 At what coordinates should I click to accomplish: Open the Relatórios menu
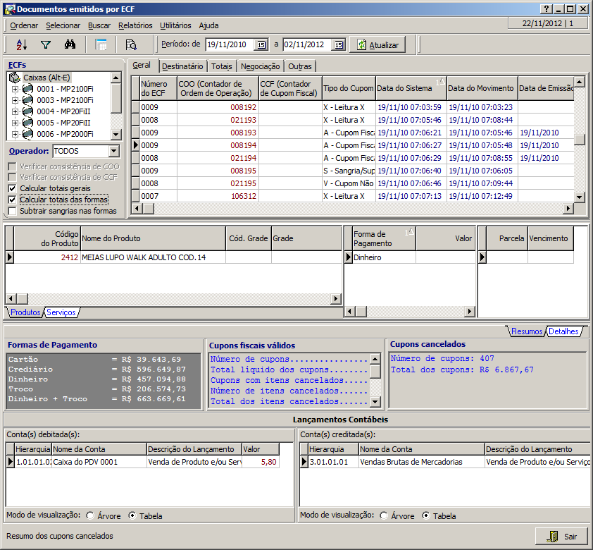point(135,25)
